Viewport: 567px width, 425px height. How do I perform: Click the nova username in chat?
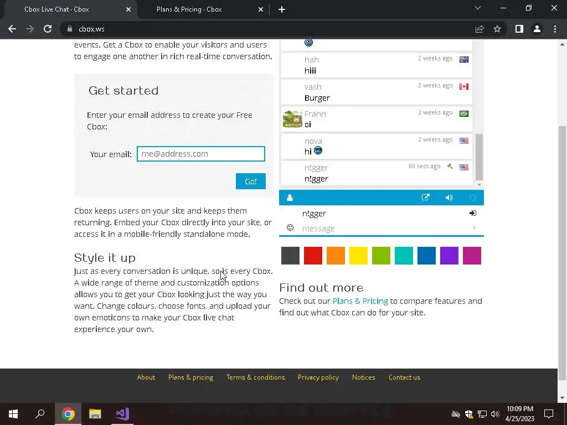(x=313, y=141)
